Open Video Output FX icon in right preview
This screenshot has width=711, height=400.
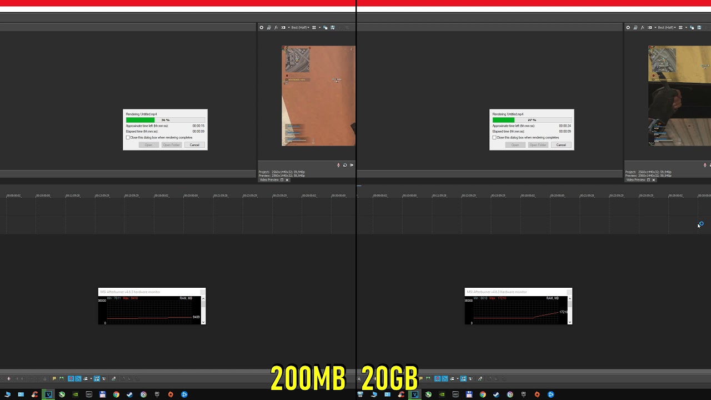click(643, 27)
